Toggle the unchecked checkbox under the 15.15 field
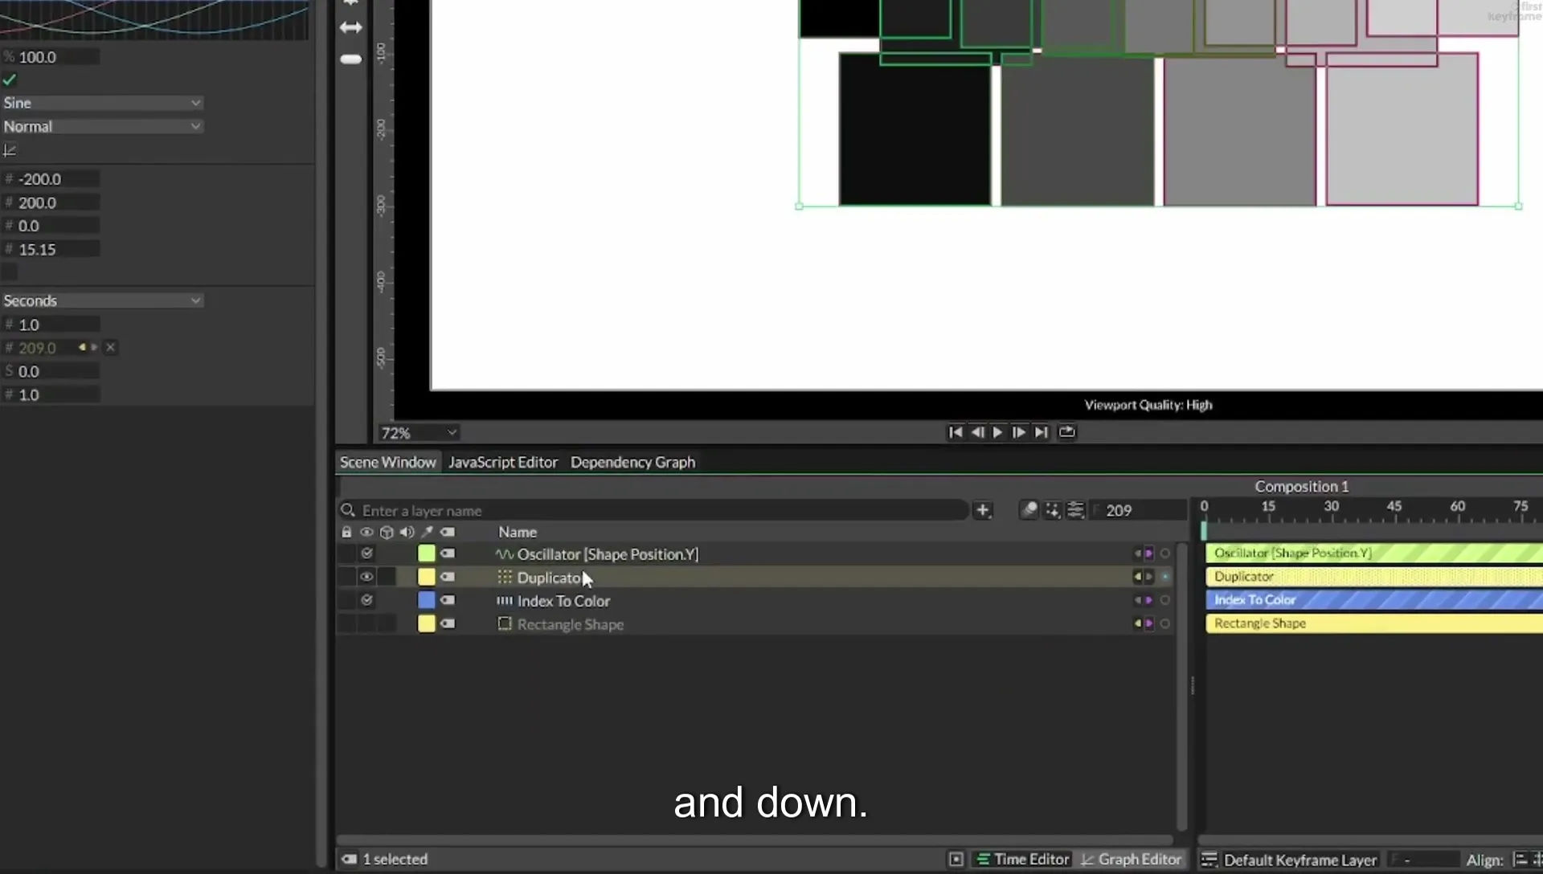The image size is (1543, 874). 10,272
